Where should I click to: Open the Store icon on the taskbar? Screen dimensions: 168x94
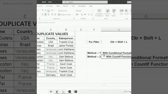coord(63,92)
